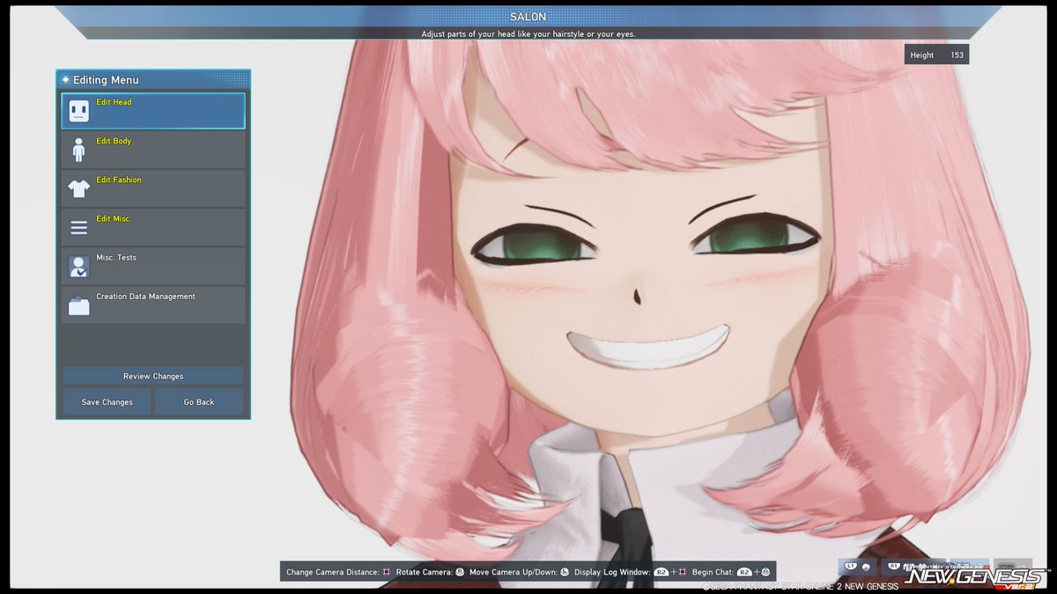The width and height of the screenshot is (1057, 594).
Task: Click the R1 shortcut indicator icon
Action: [x=893, y=566]
